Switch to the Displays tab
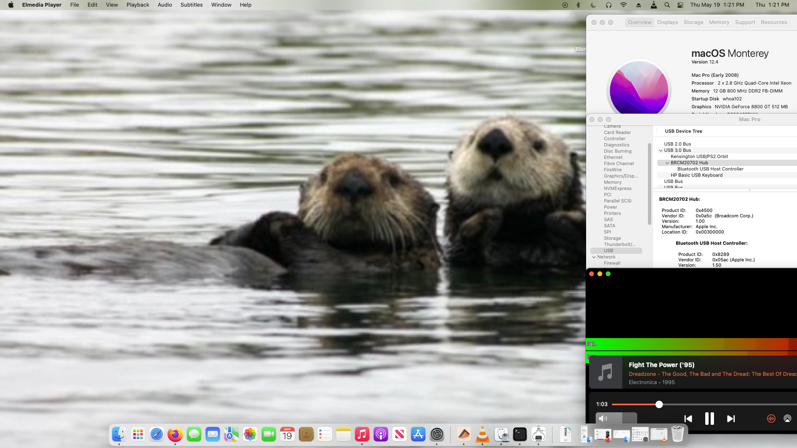The height and width of the screenshot is (448, 797). (x=667, y=22)
